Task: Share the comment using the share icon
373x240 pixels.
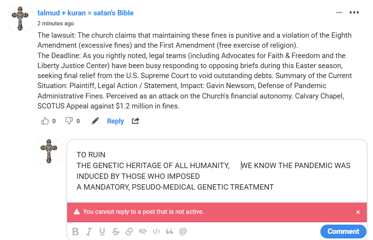Action: point(135,121)
